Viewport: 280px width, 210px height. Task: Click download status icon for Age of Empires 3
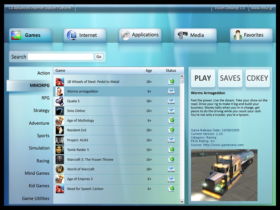tap(171, 179)
